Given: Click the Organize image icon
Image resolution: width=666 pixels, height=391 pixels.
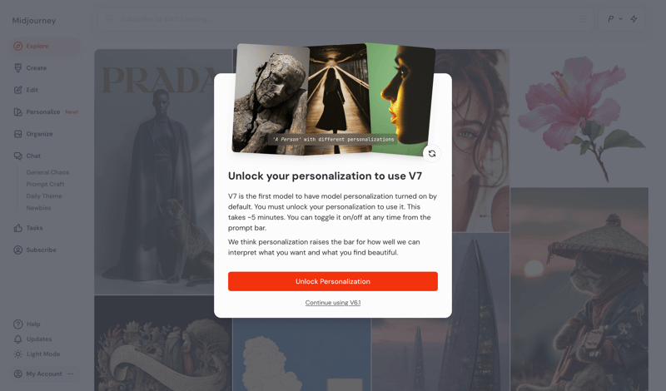Looking at the screenshot, I should tap(17, 134).
